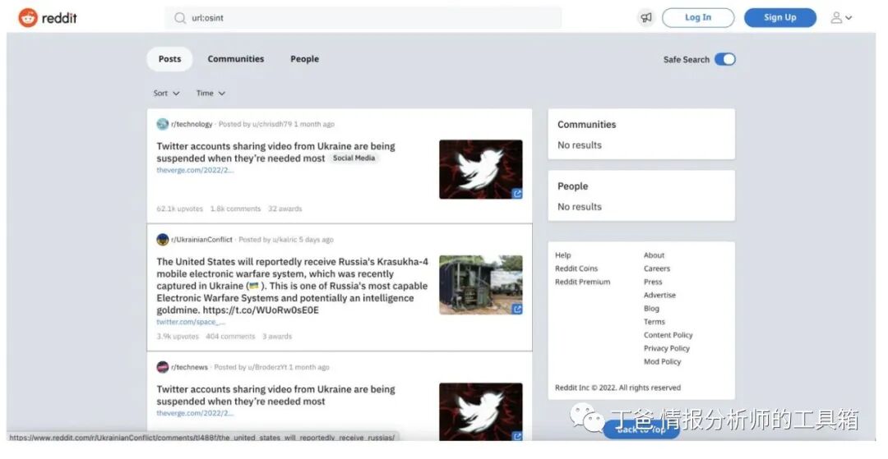The height and width of the screenshot is (459, 888).
Task: Click 3.9k upvotes text
Action: point(178,337)
